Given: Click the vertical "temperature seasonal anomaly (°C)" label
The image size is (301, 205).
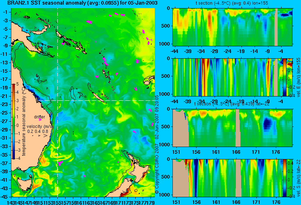Looking at the screenshot, I should pos(24,121).
